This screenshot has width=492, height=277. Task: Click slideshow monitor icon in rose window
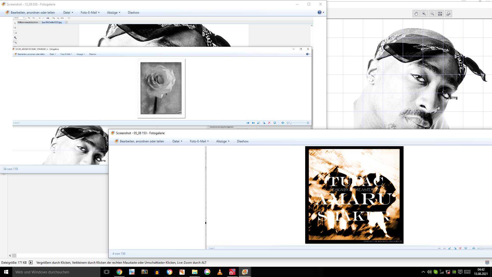(x=275, y=123)
